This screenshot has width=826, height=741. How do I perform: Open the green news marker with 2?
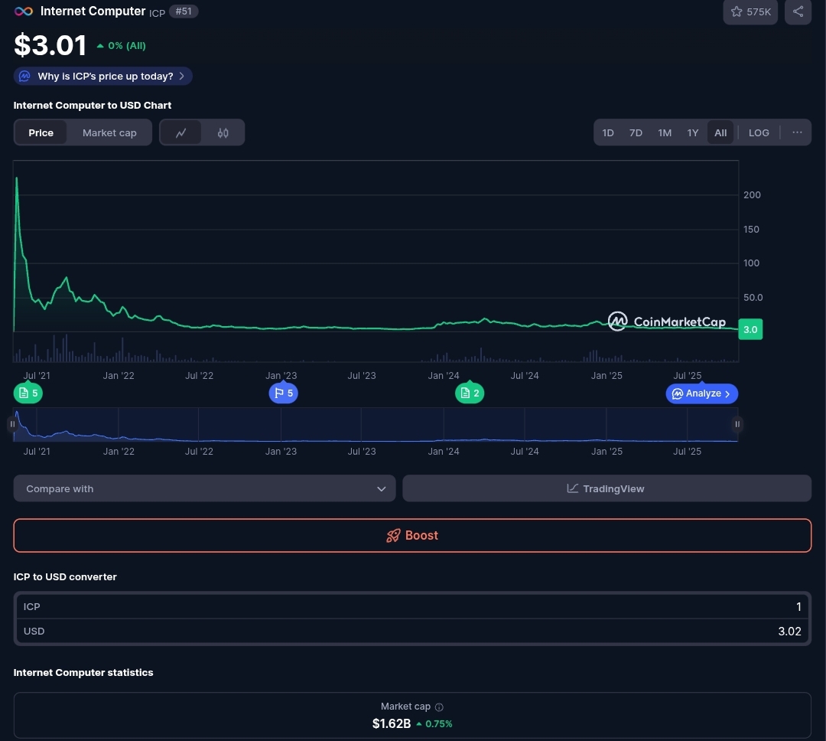tap(470, 393)
